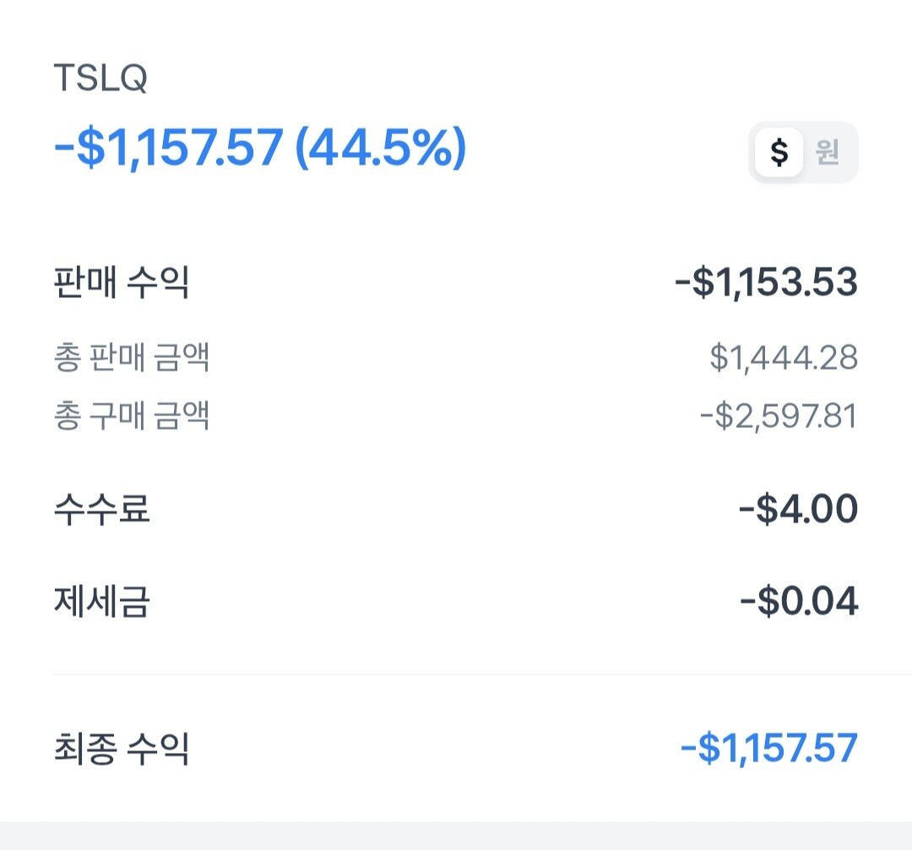Switch currency display to 원 (won)
Viewport: 912px width, 850px height.
(x=827, y=152)
